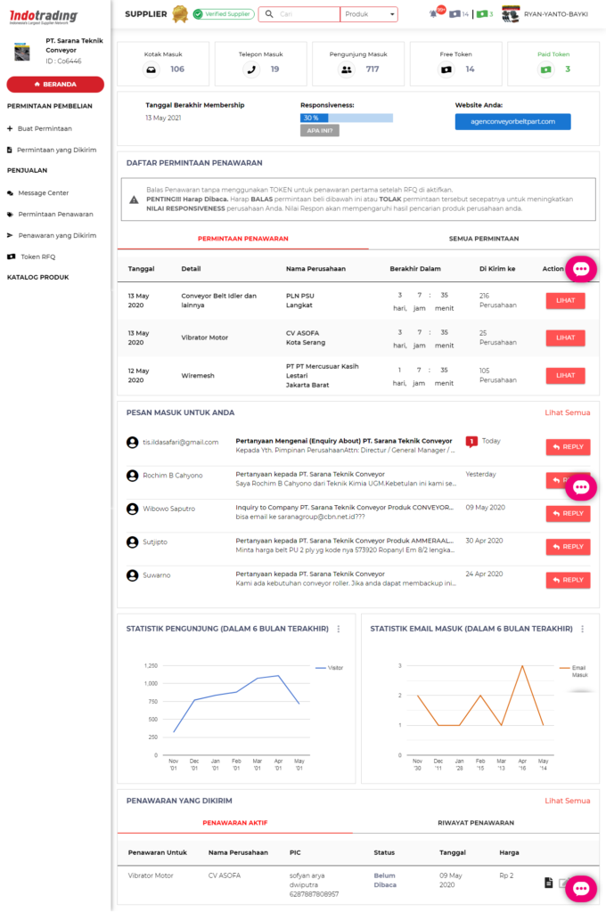Click the green paid token icon in header

[481, 14]
